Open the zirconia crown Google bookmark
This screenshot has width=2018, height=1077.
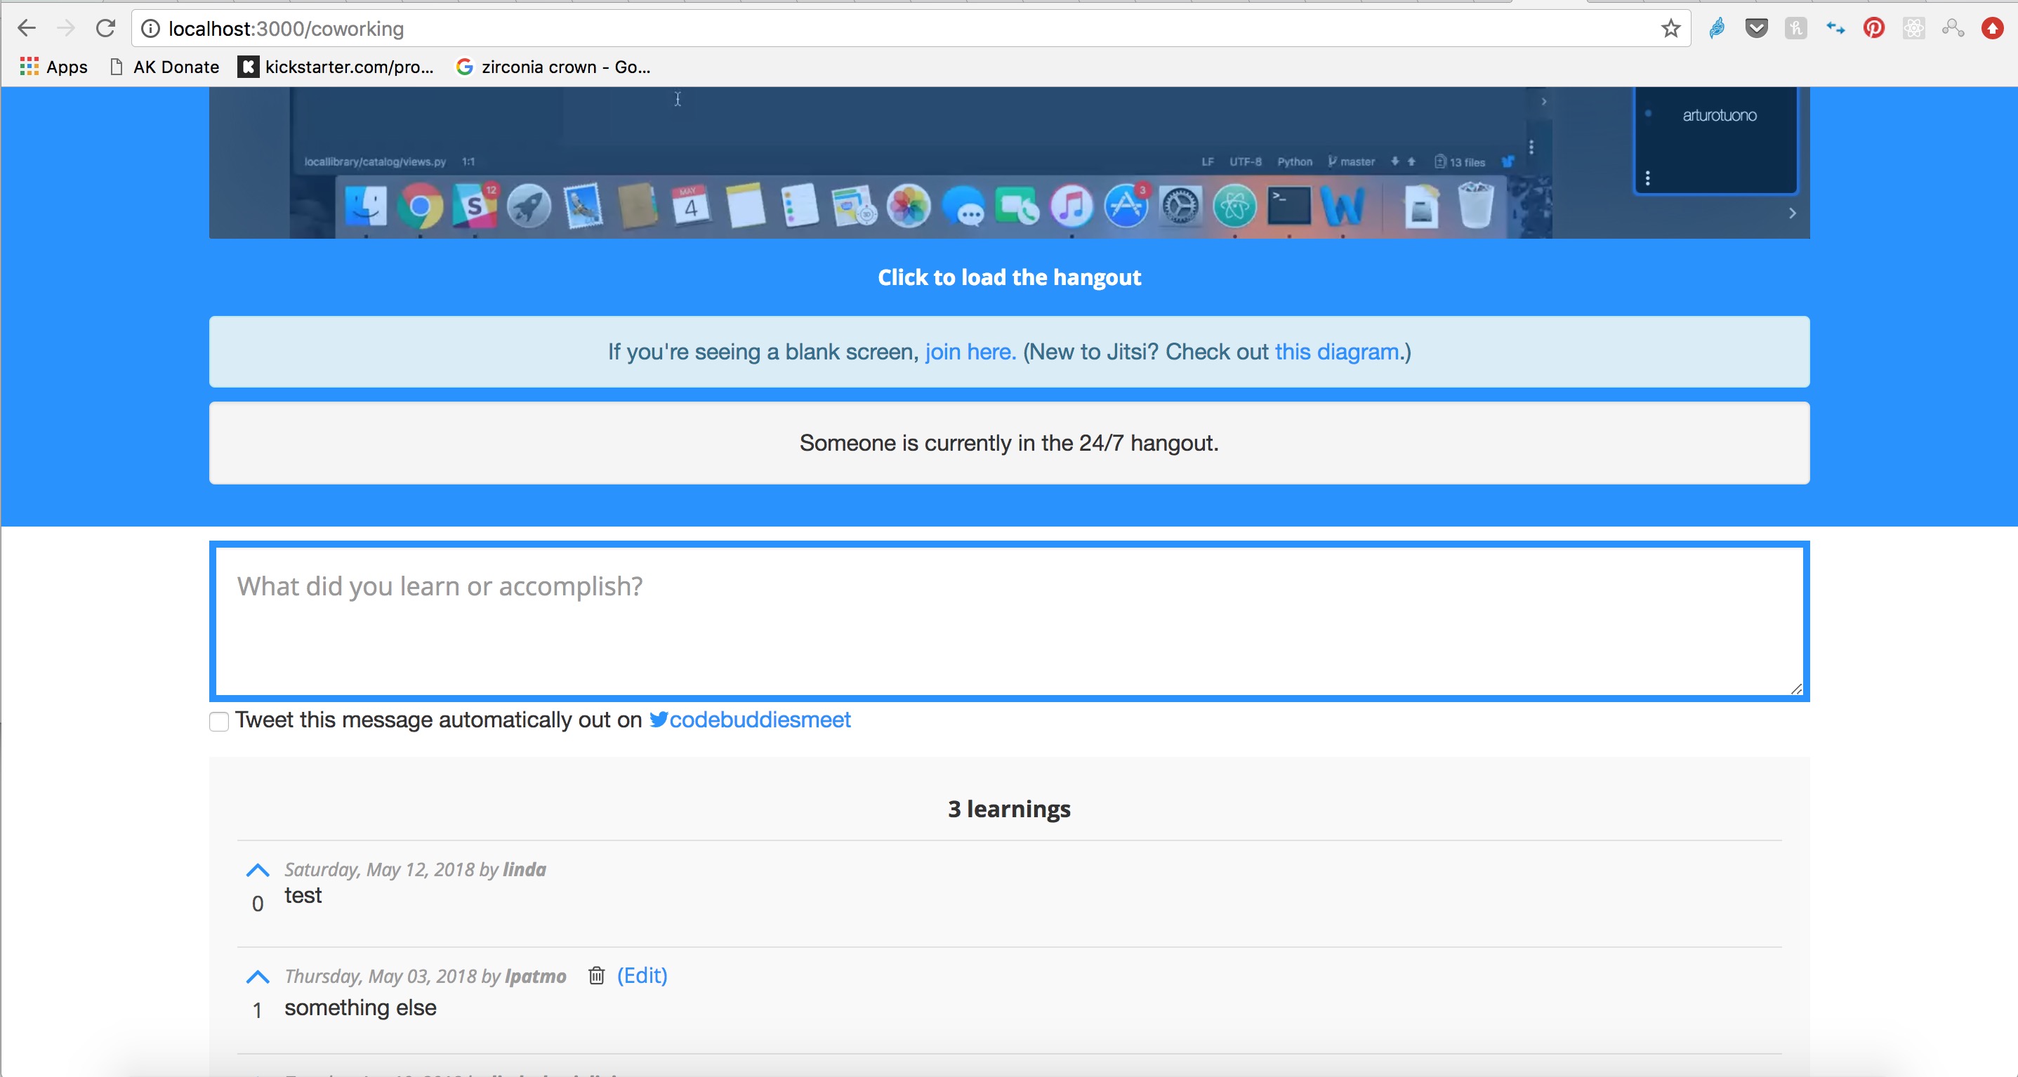(554, 67)
